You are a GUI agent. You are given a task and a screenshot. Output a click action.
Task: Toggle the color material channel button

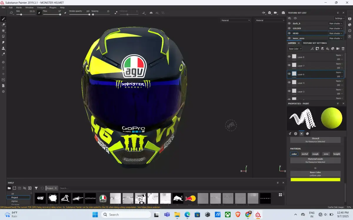294,154
